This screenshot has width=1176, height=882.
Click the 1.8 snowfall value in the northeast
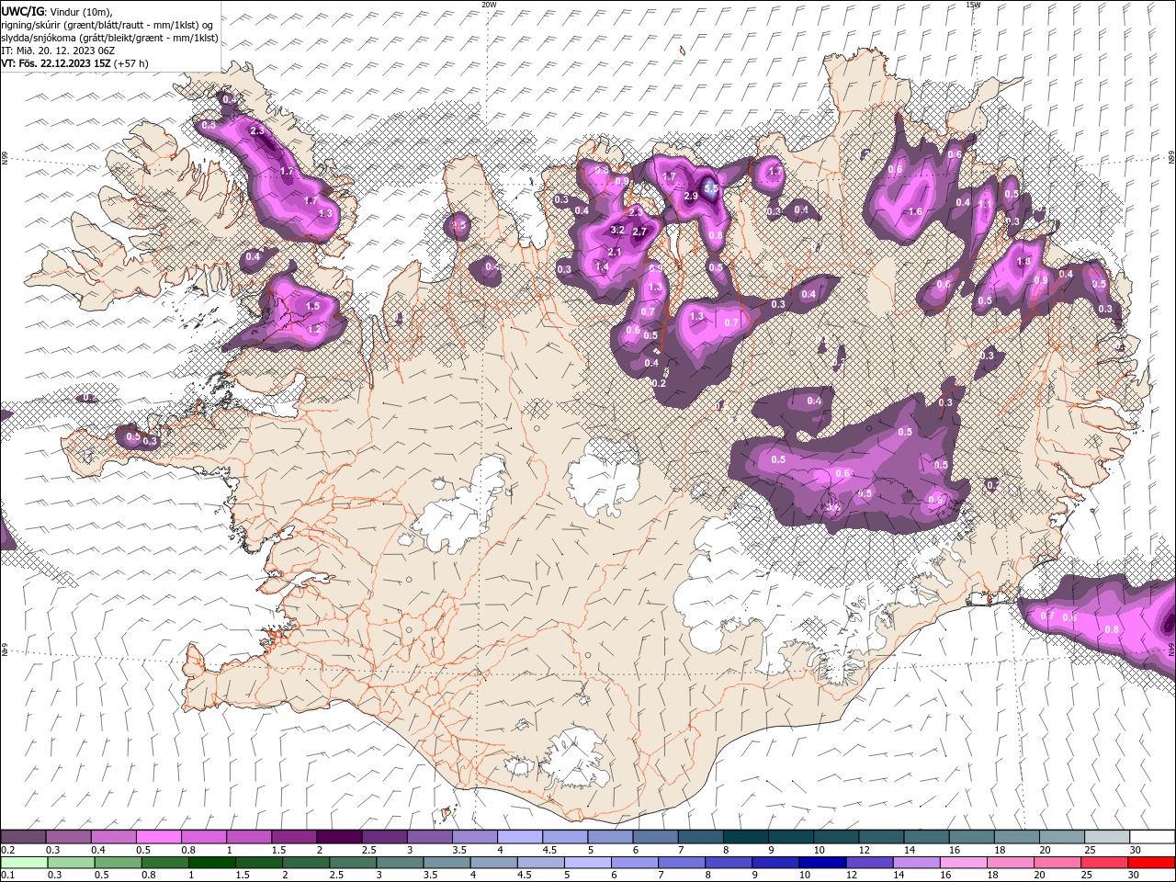[x=1023, y=262]
